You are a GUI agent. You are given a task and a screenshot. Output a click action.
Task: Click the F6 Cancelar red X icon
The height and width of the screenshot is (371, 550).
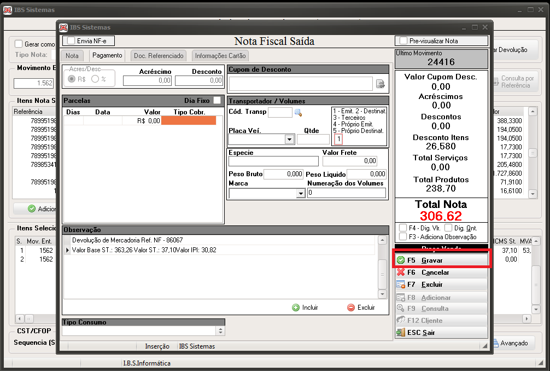[401, 272]
